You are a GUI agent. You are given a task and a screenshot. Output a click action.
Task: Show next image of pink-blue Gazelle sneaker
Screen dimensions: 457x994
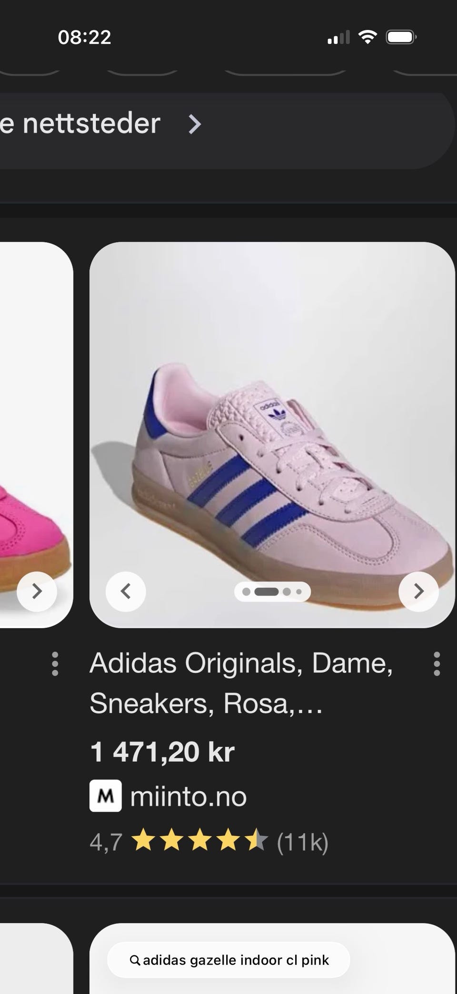click(418, 591)
